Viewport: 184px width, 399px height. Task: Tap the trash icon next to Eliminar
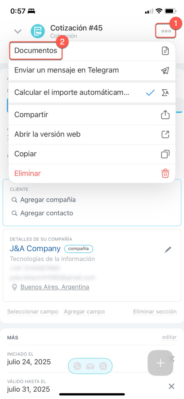click(x=165, y=173)
